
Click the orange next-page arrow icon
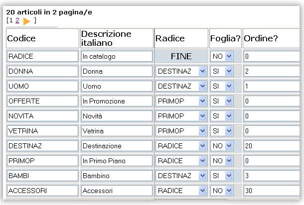[x=26, y=21]
